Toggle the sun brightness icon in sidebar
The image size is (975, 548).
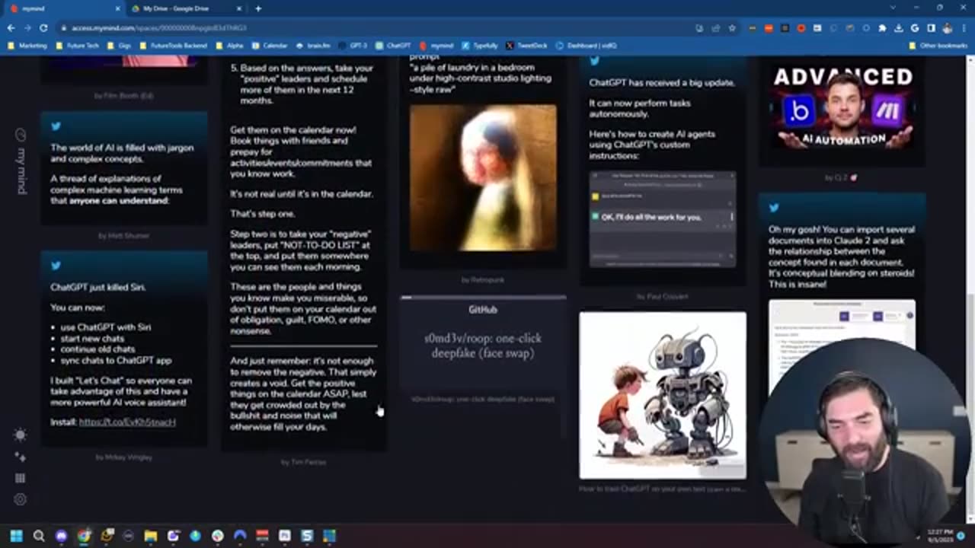coord(21,435)
